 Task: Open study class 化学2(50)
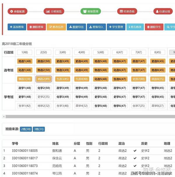point(44,88)
